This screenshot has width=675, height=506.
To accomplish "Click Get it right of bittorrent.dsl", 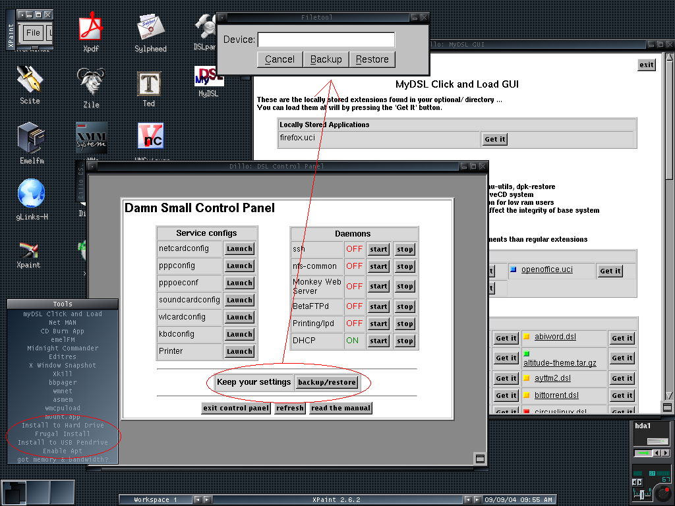I will (x=622, y=395).
